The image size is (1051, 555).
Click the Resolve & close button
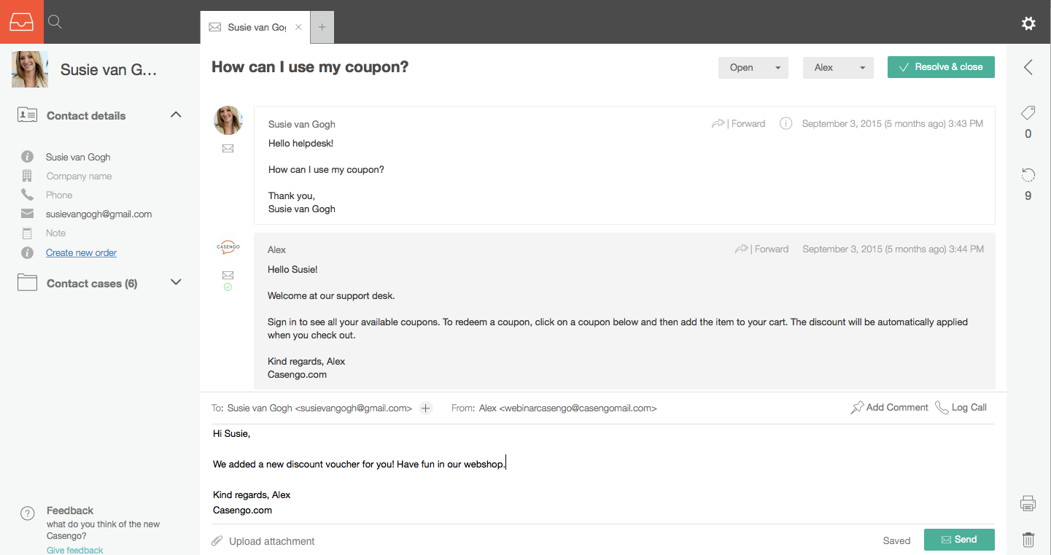[x=941, y=67]
